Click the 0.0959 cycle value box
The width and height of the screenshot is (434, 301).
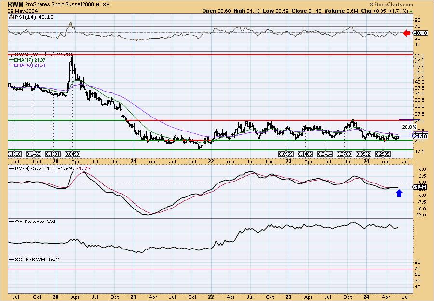point(286,154)
